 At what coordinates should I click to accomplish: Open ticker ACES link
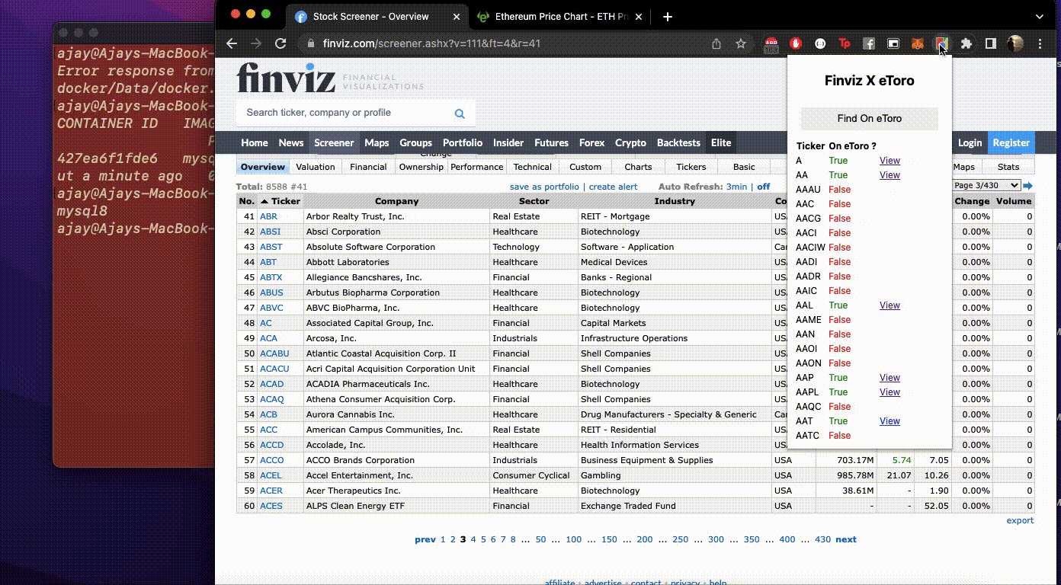pos(271,506)
